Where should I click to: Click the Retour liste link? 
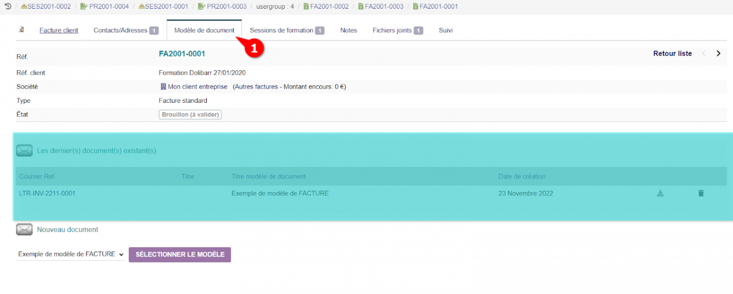coord(672,54)
